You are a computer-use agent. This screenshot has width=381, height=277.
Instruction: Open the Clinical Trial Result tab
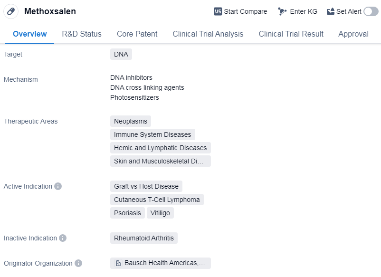pyautogui.click(x=291, y=34)
